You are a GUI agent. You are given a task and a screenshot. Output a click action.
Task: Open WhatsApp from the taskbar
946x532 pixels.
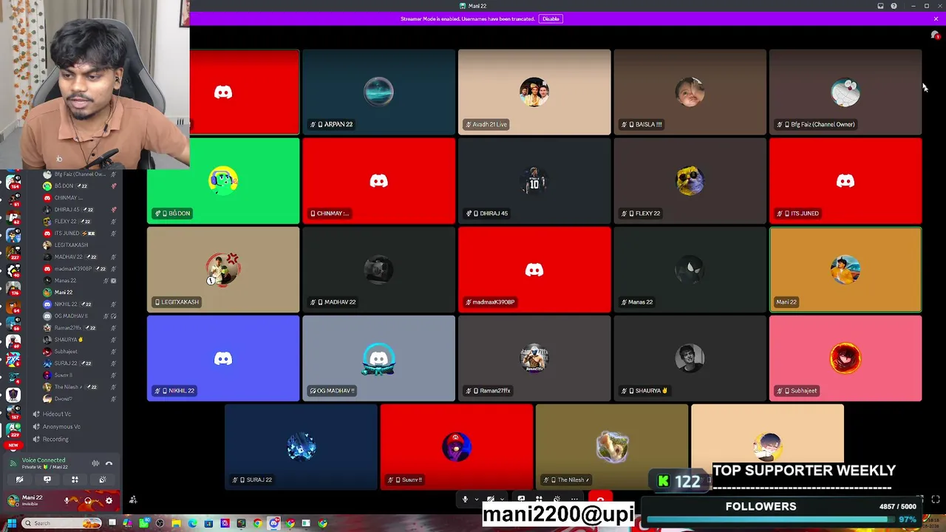(x=143, y=523)
